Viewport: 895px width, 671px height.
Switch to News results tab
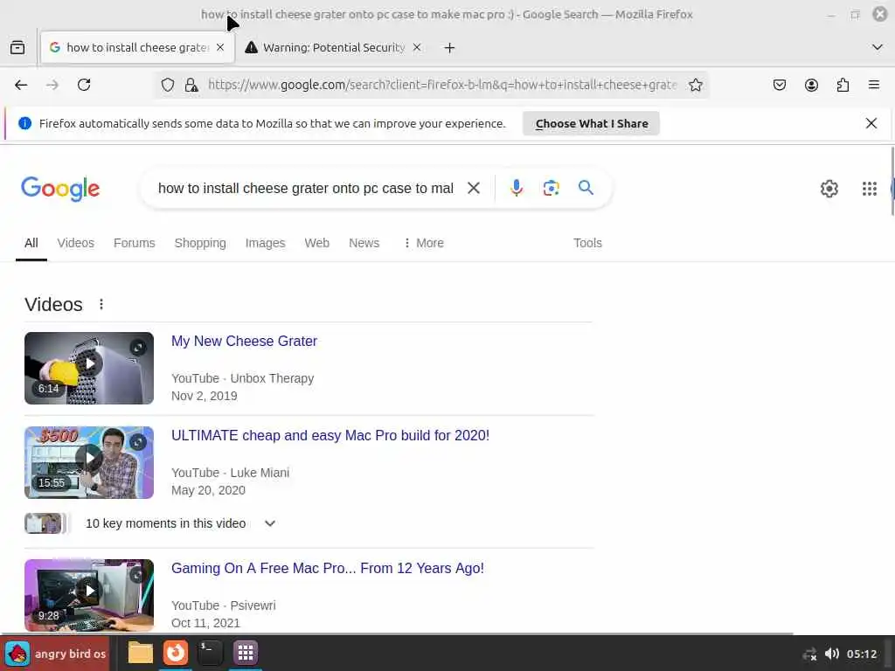pos(364,243)
